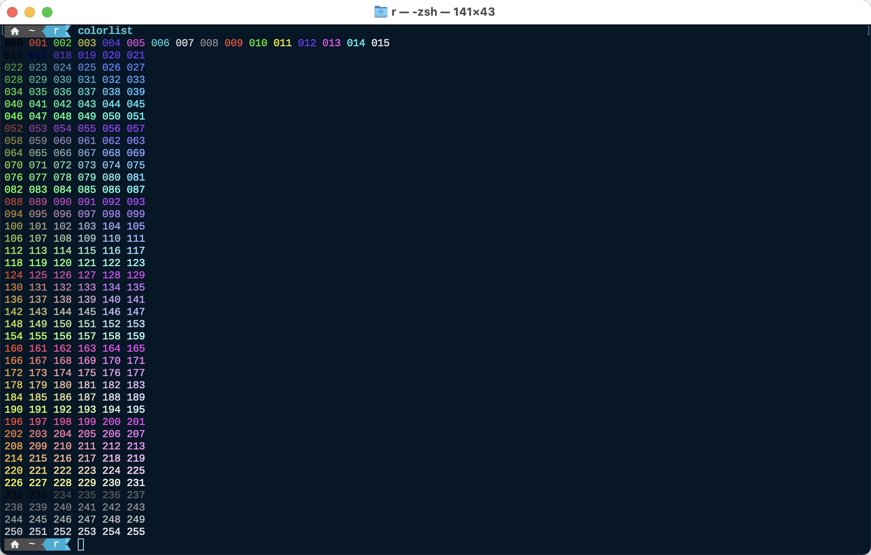Click the home icon in top prompt
This screenshot has width=871, height=555.
[x=15, y=31]
